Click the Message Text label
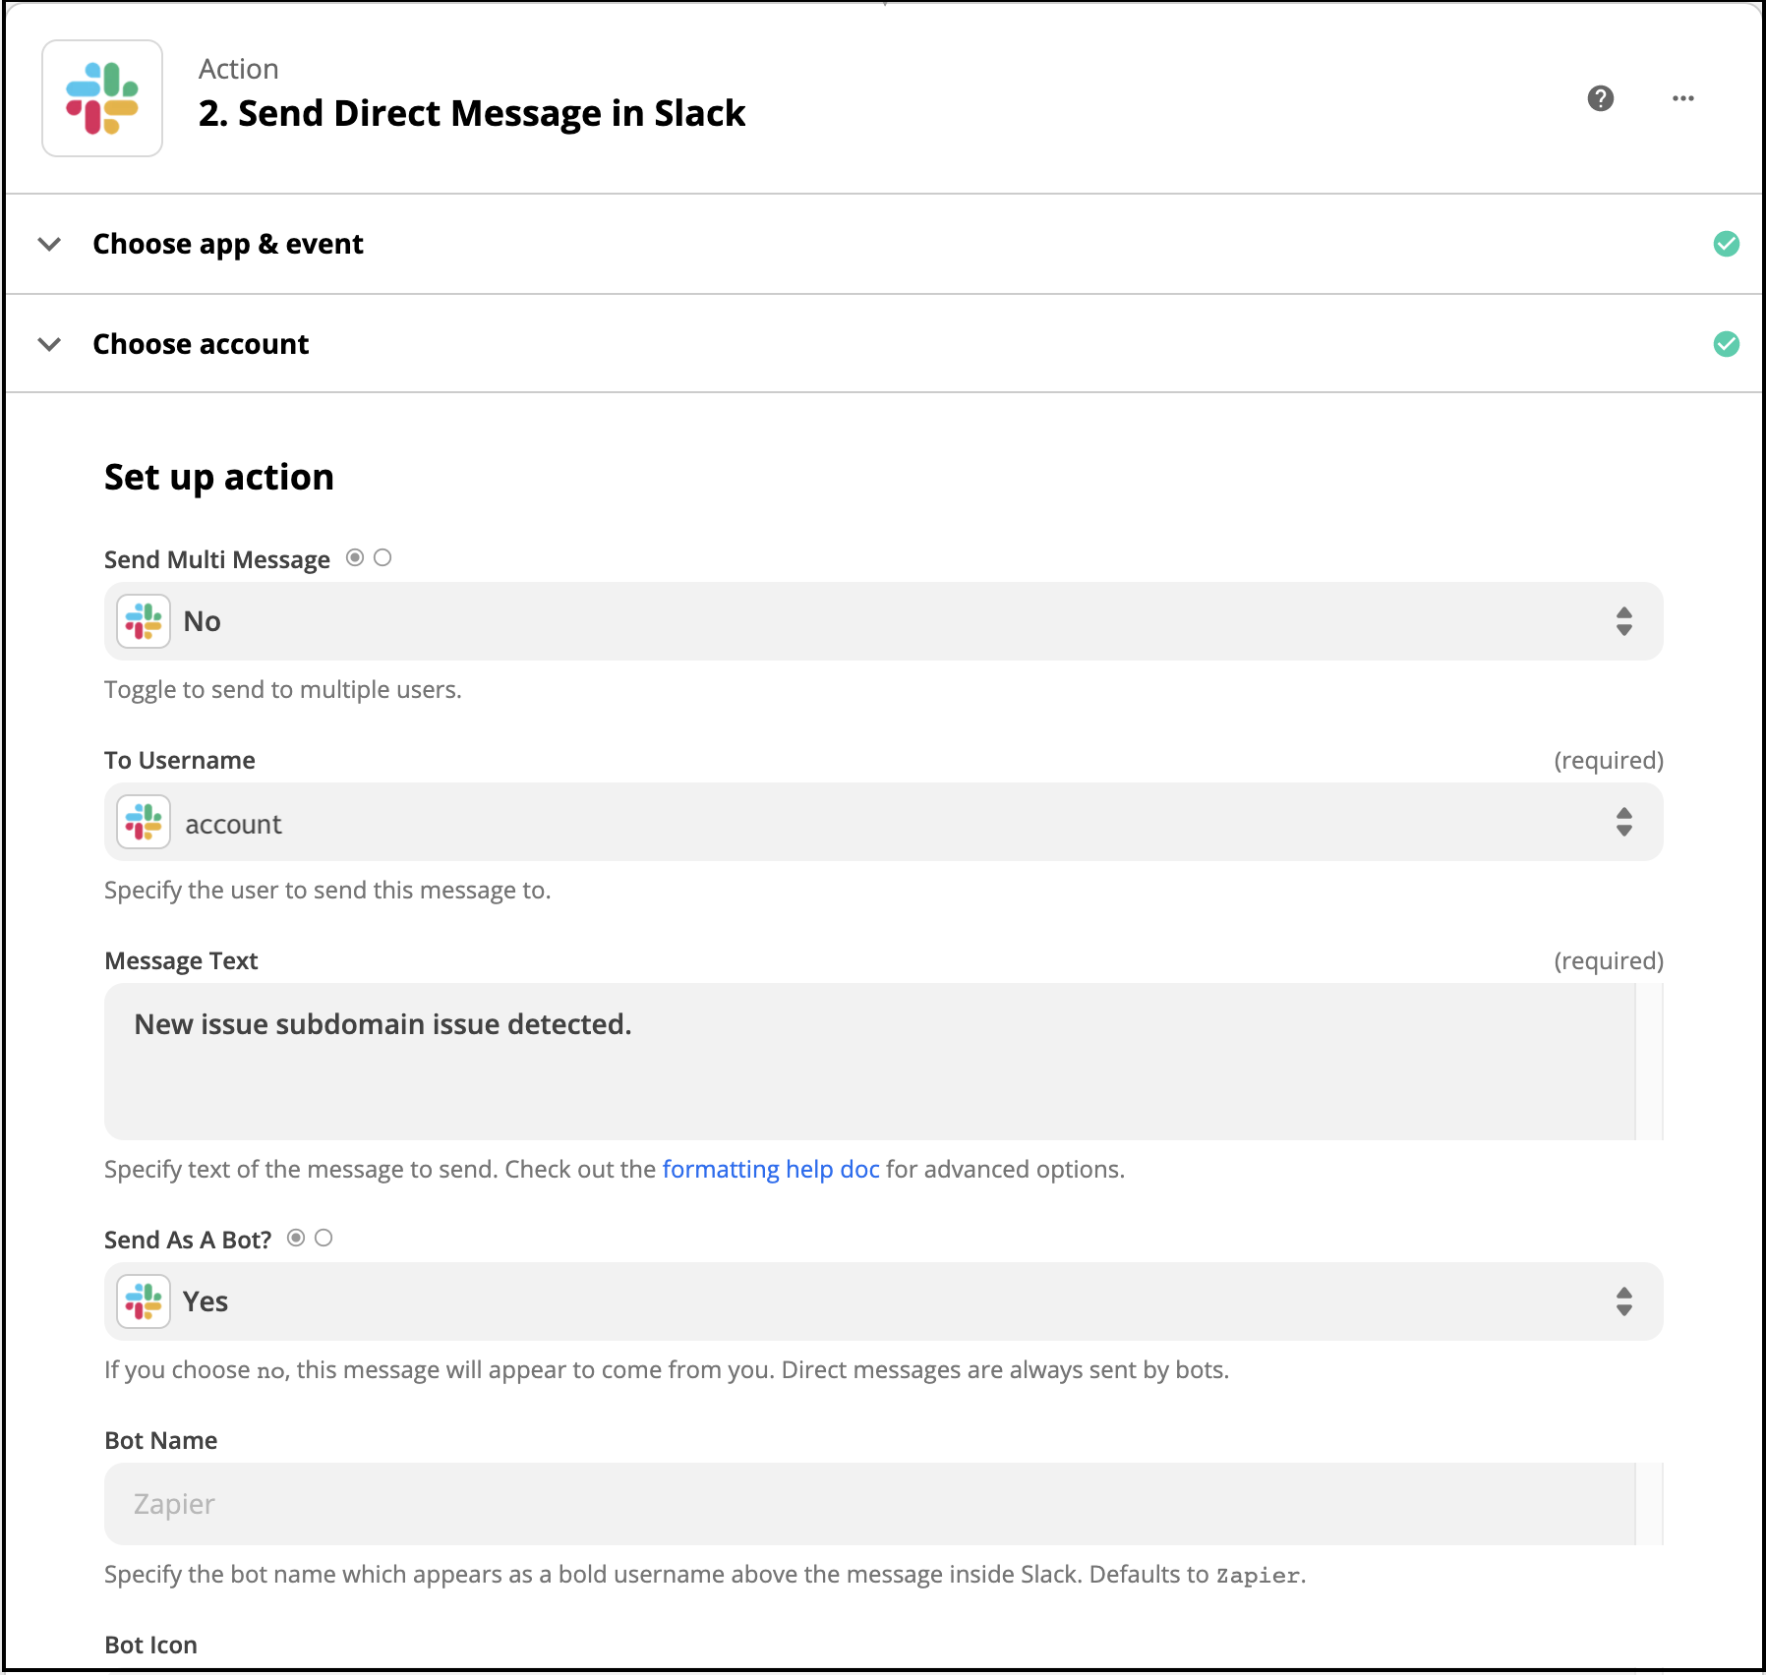1766x1675 pixels. coord(181,961)
